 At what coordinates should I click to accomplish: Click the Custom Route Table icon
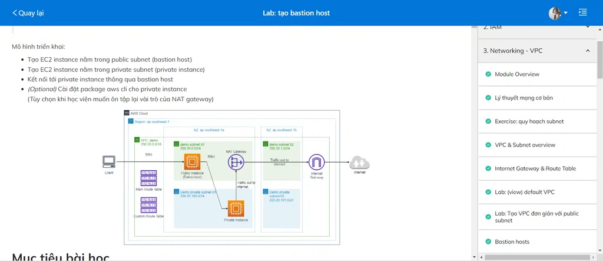pos(148,205)
